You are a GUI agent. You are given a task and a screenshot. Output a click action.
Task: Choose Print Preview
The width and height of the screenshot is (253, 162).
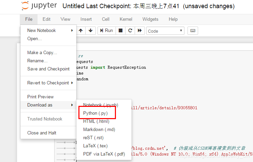48,97
